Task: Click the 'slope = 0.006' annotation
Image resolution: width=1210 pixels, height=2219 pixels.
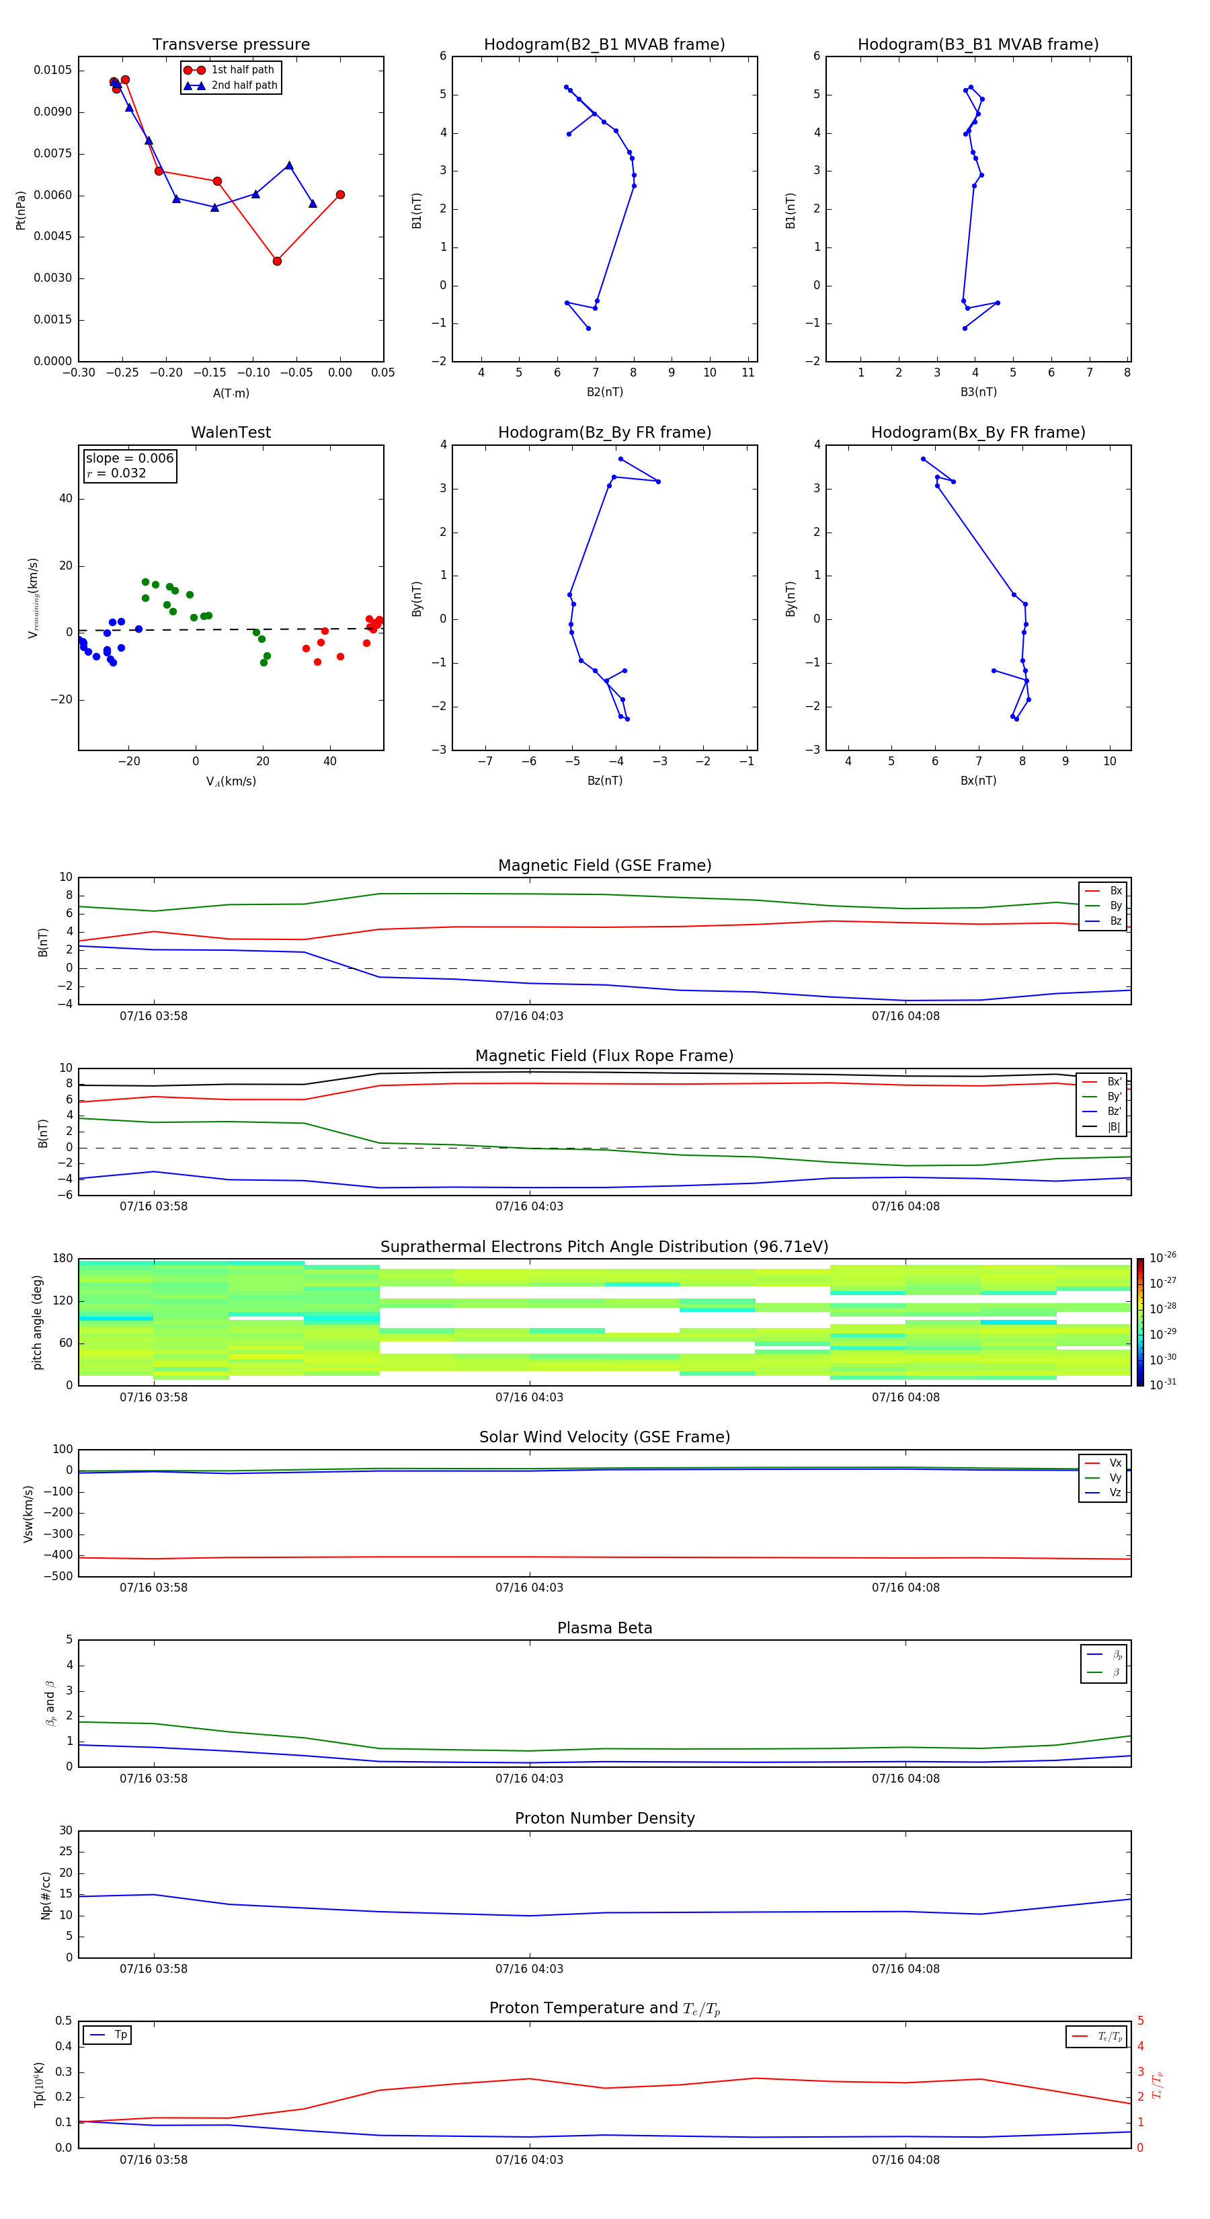Action: point(129,459)
